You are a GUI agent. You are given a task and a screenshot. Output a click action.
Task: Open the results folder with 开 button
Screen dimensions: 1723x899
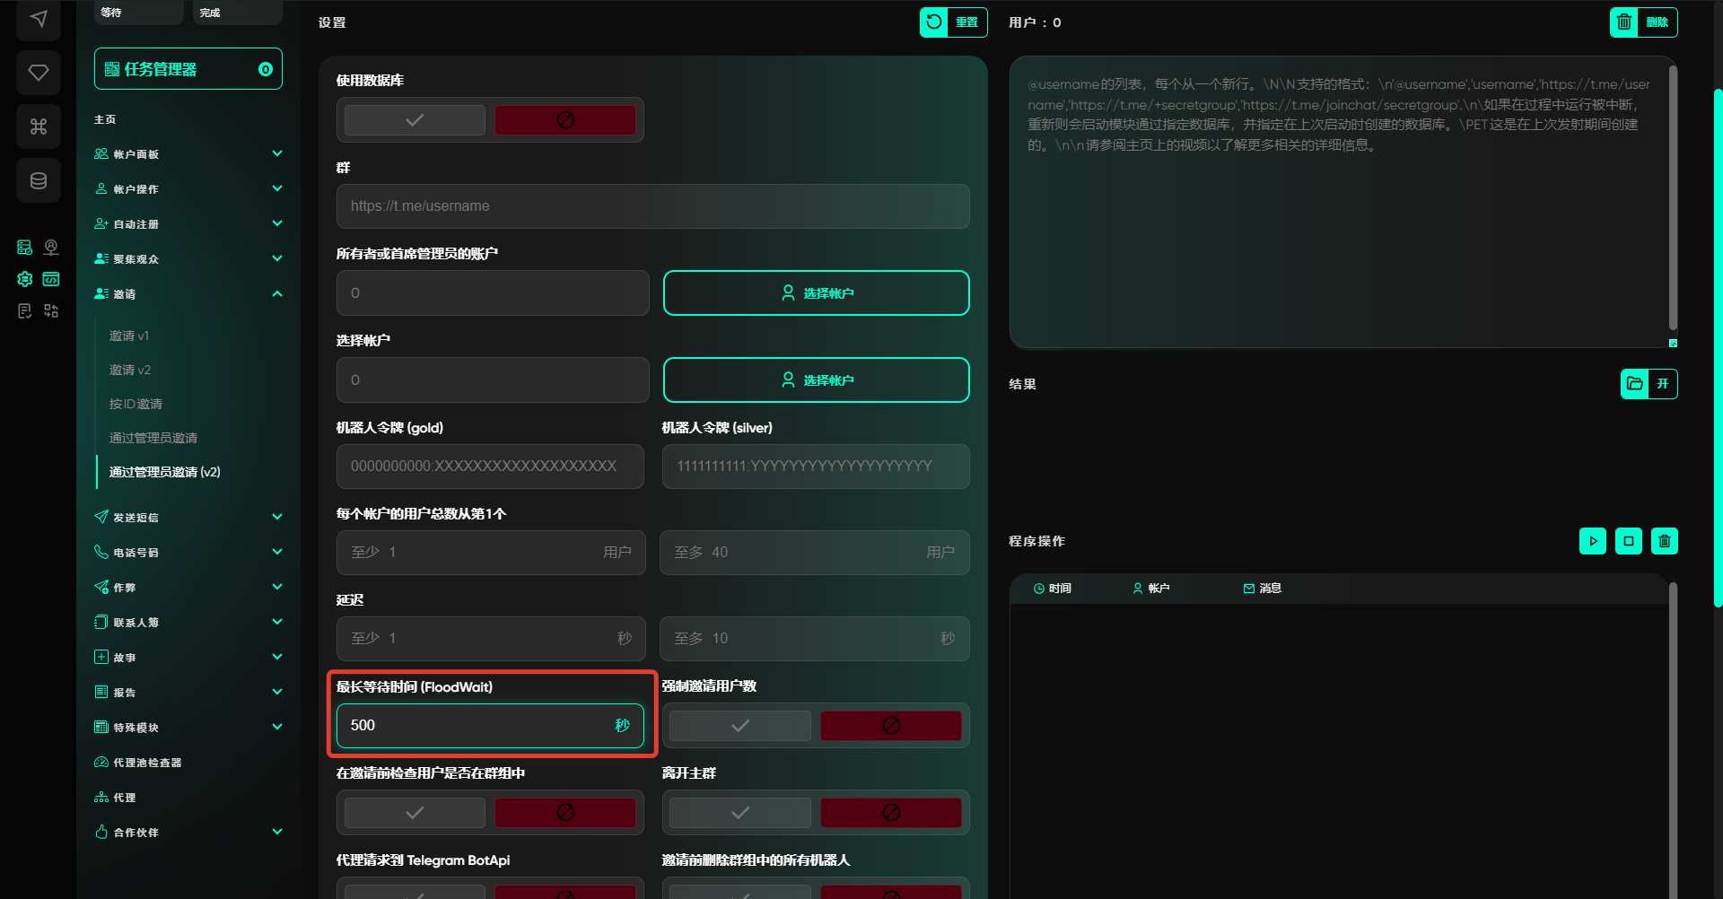[1649, 384]
